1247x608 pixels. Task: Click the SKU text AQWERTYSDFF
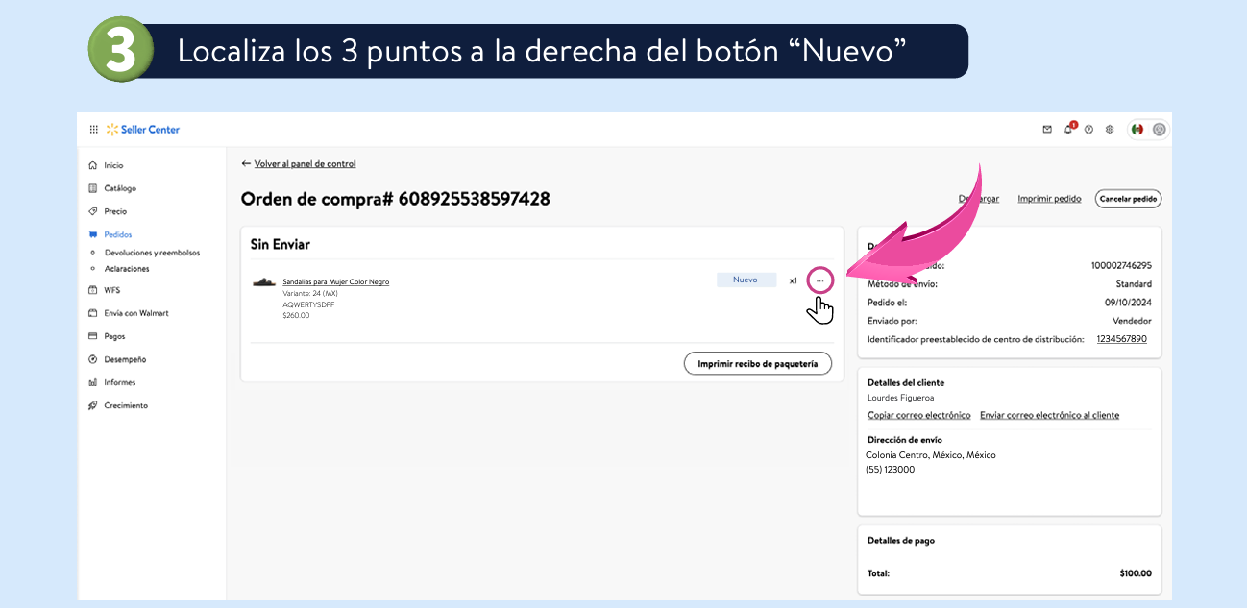[x=308, y=304]
